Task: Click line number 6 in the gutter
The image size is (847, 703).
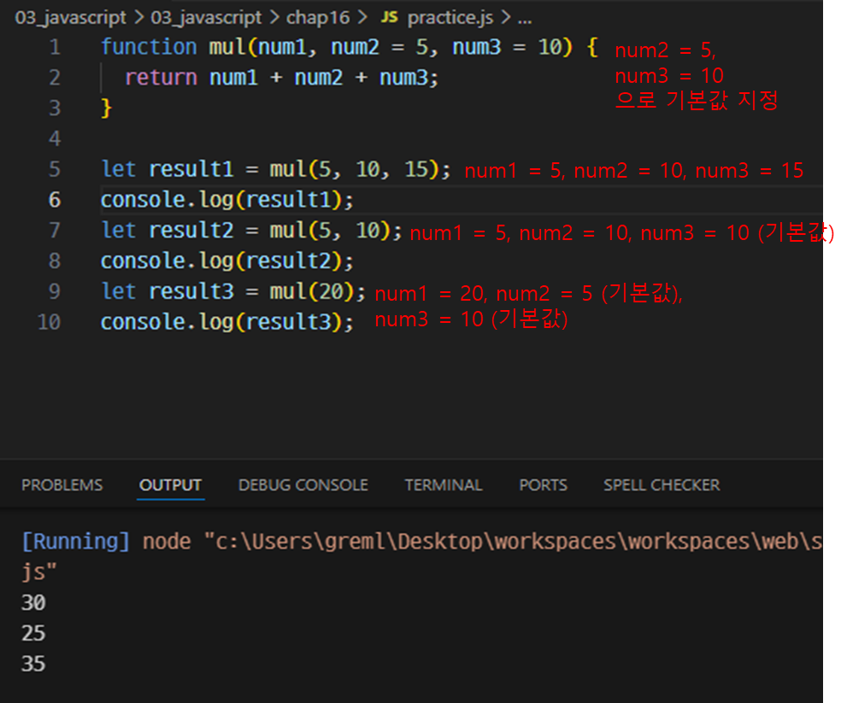Action: (x=55, y=200)
